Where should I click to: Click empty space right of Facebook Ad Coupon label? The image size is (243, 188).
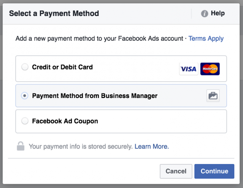point(160,121)
